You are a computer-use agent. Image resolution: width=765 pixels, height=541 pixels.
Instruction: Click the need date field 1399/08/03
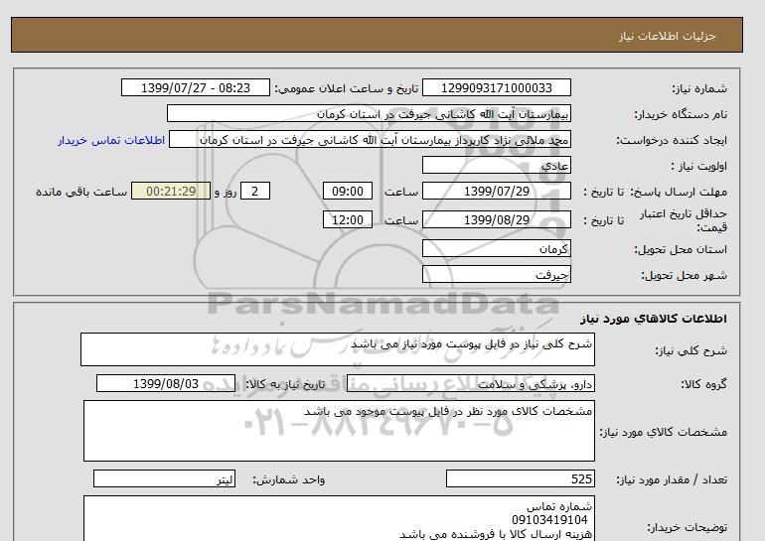tap(166, 383)
